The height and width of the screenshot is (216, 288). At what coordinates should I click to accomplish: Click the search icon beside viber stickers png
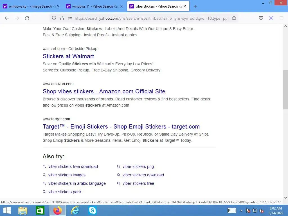[119, 166]
